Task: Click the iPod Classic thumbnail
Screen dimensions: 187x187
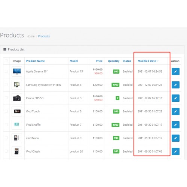Action: point(17,151)
